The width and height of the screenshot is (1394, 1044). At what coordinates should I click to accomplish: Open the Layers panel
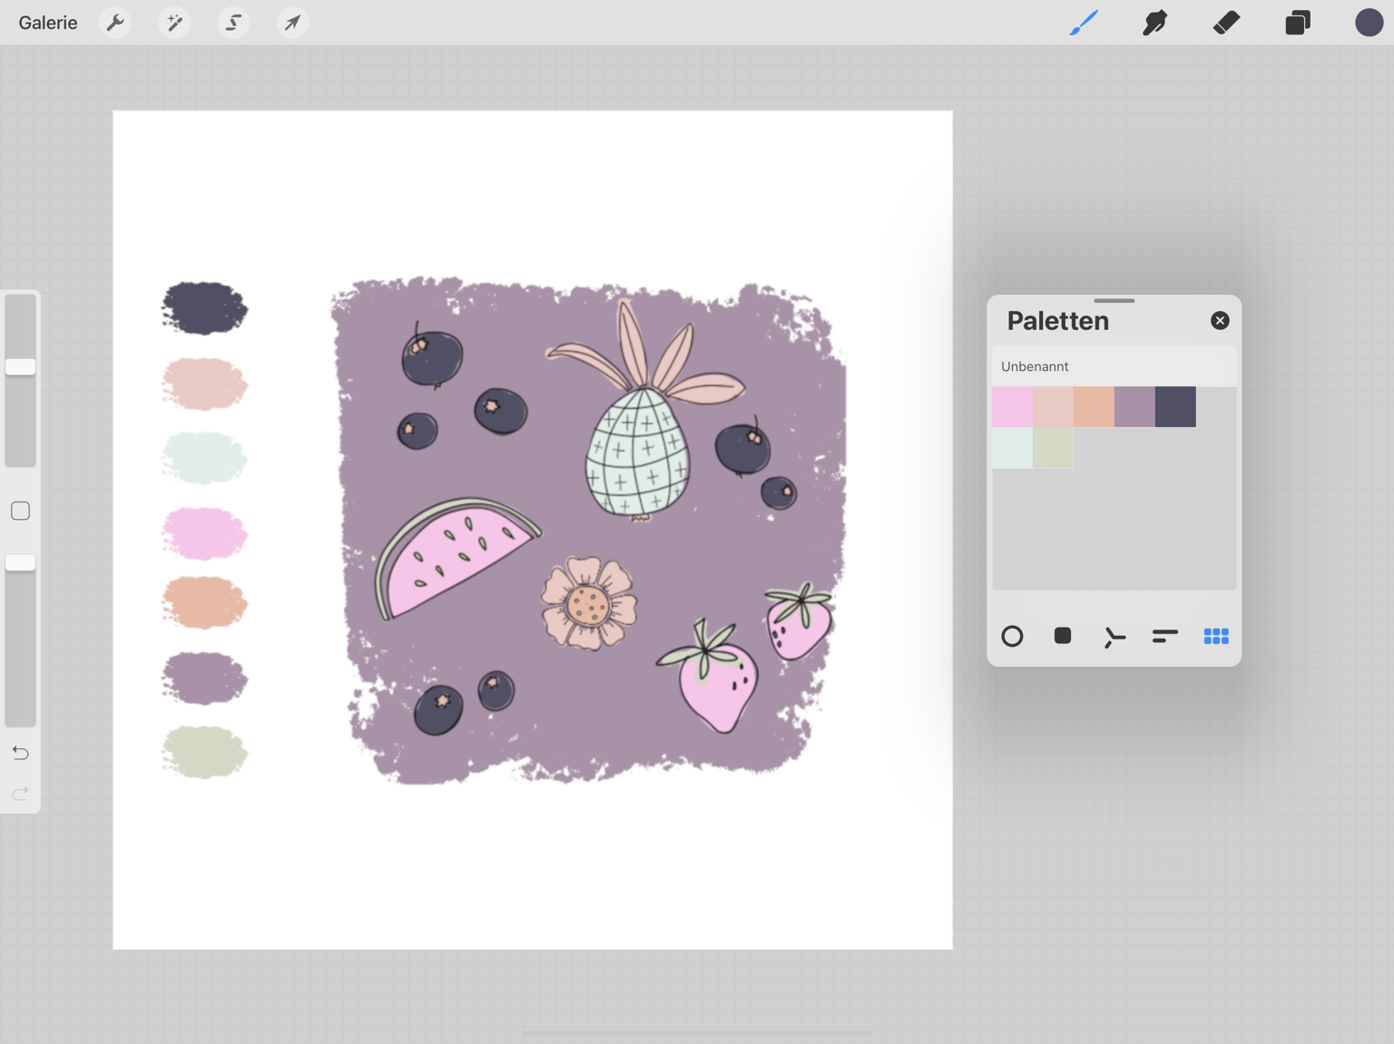tap(1298, 23)
